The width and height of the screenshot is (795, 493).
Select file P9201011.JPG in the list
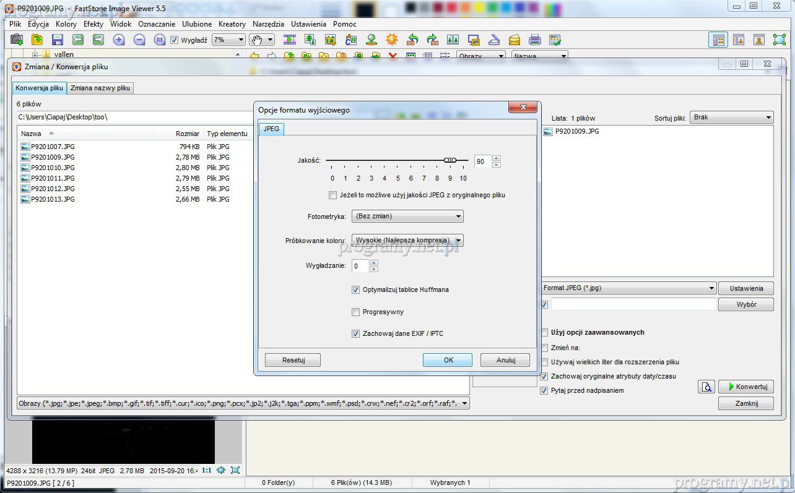(53, 178)
